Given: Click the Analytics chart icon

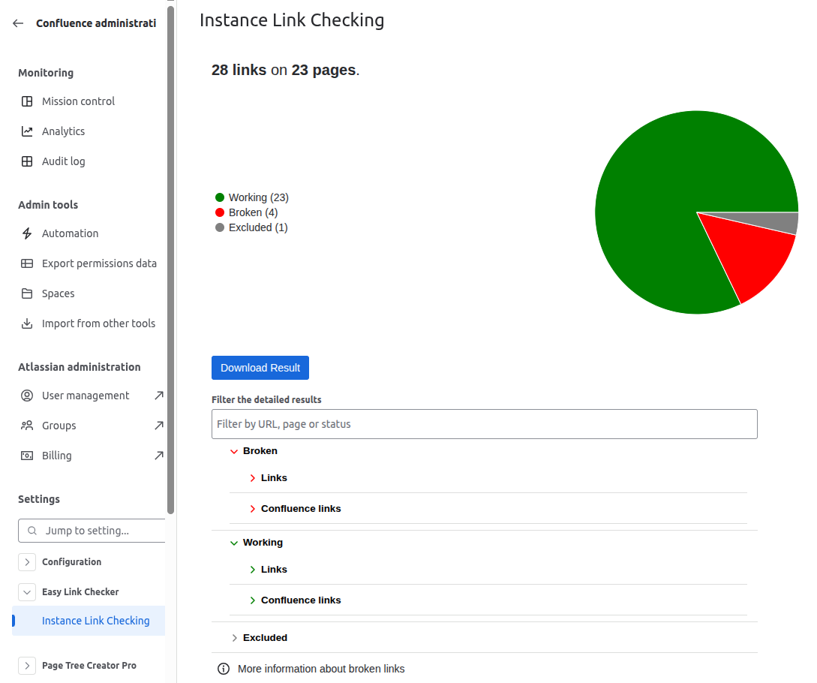Looking at the screenshot, I should click(x=27, y=131).
